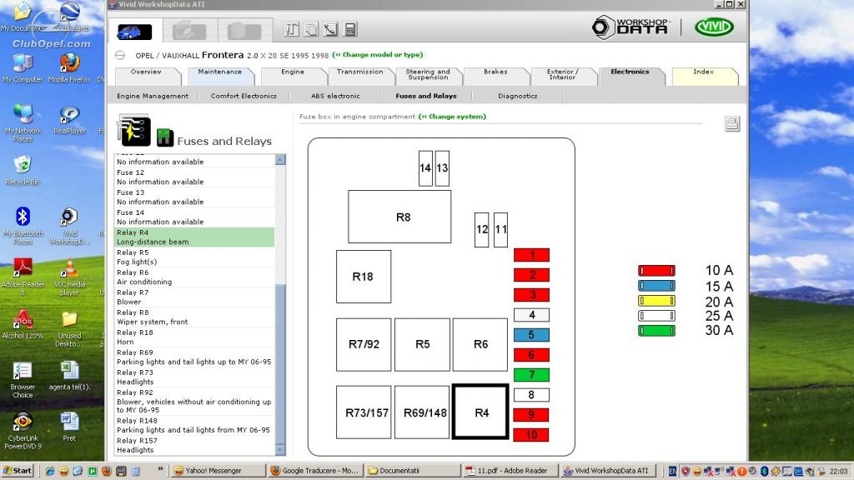This screenshot has width=854, height=480.
Task: Click the stacked documents toolbar icon
Action: coord(311,29)
